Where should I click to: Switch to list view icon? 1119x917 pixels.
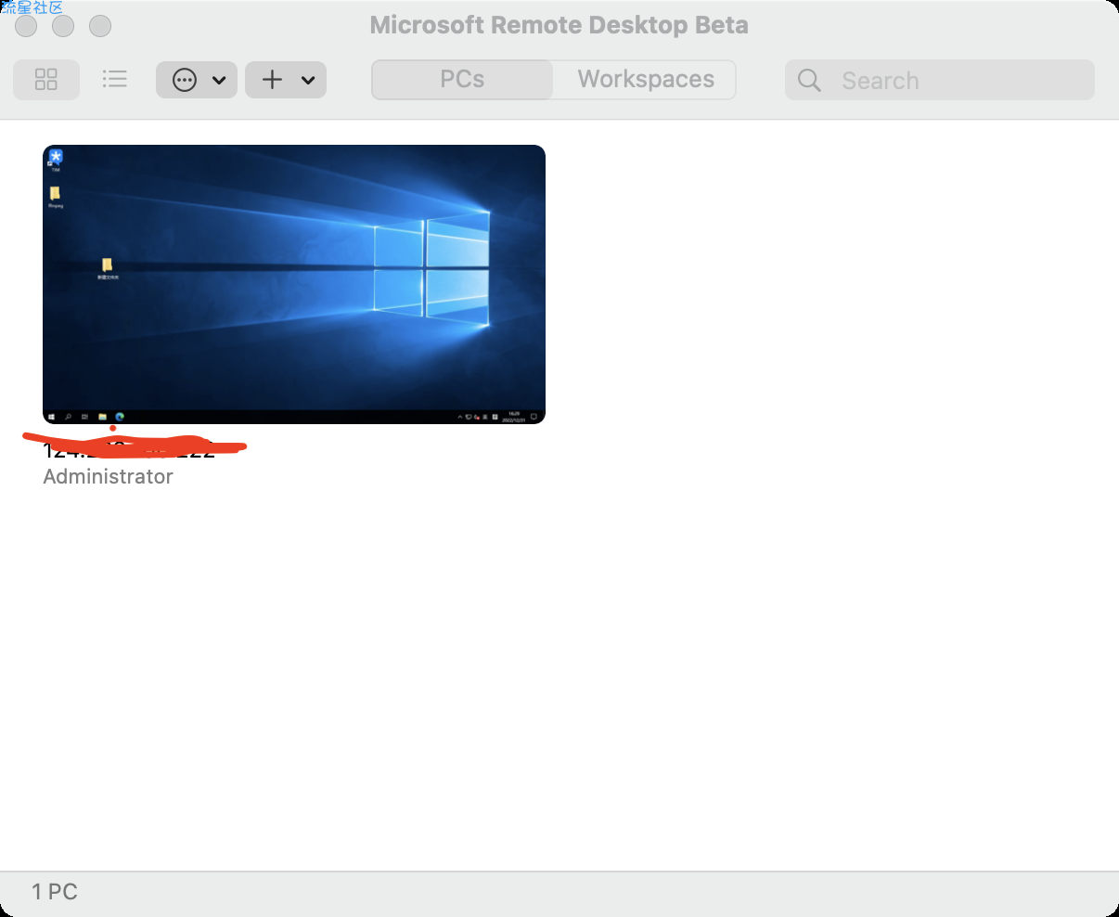click(x=115, y=79)
